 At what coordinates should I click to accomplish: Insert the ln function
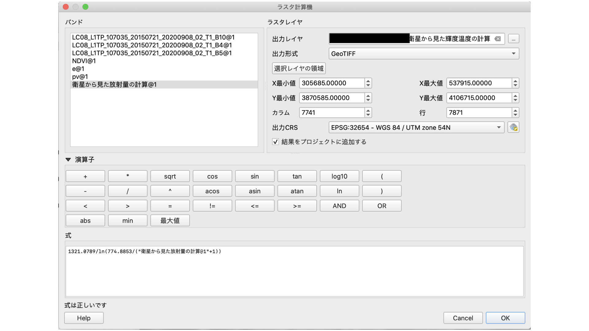[x=339, y=191]
